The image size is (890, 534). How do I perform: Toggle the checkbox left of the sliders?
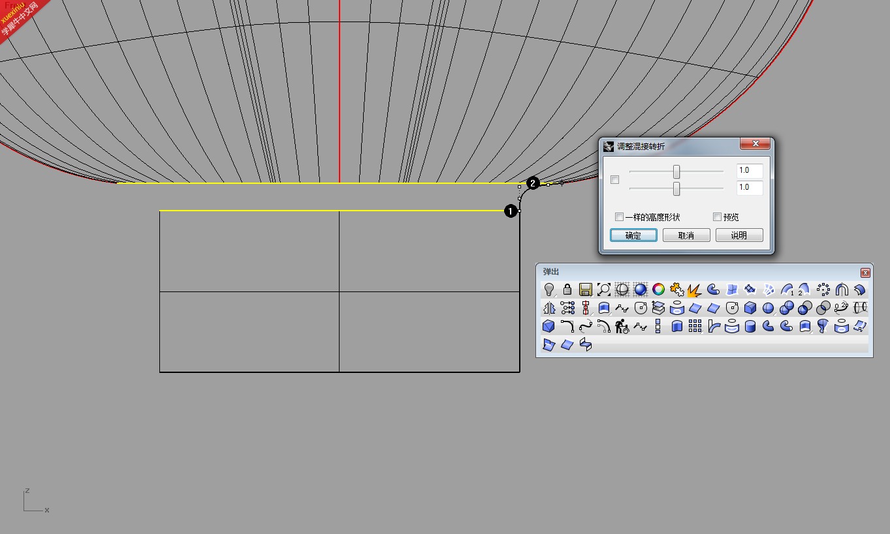pos(614,180)
